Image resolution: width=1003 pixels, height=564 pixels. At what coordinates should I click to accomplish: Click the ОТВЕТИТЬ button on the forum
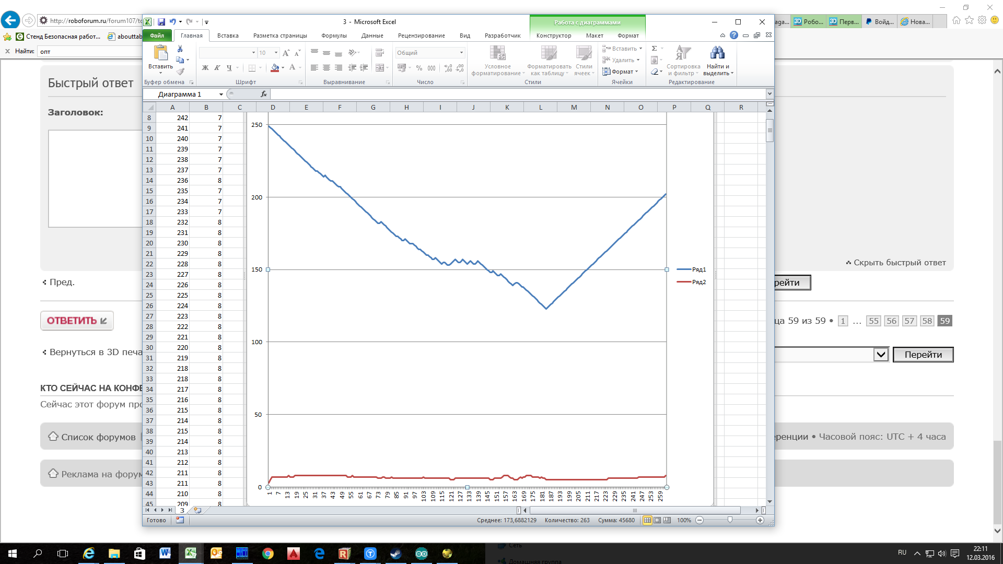tap(77, 321)
